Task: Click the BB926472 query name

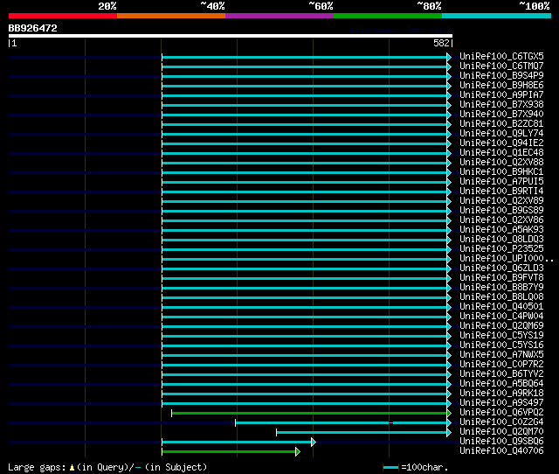Action: click(33, 28)
